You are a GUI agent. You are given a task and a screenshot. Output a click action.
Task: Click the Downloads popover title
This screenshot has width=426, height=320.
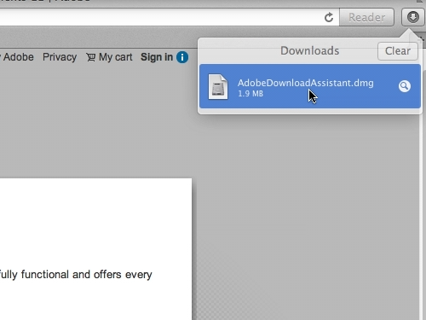pyautogui.click(x=309, y=50)
